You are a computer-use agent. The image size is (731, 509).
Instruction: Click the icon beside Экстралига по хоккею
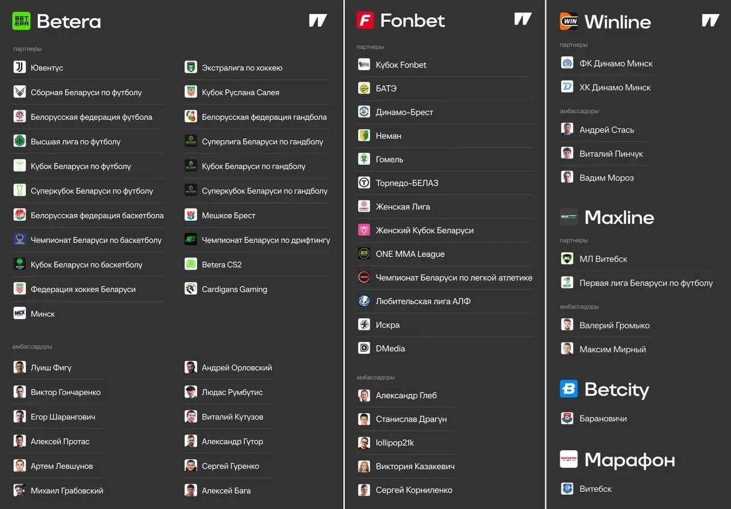pyautogui.click(x=191, y=67)
